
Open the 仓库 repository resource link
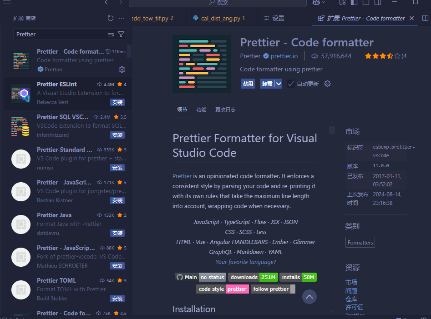pyautogui.click(x=351, y=299)
